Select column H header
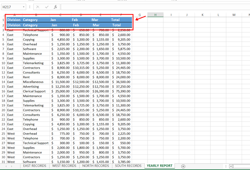The image size is (250, 170). pyautogui.click(x=155, y=15)
